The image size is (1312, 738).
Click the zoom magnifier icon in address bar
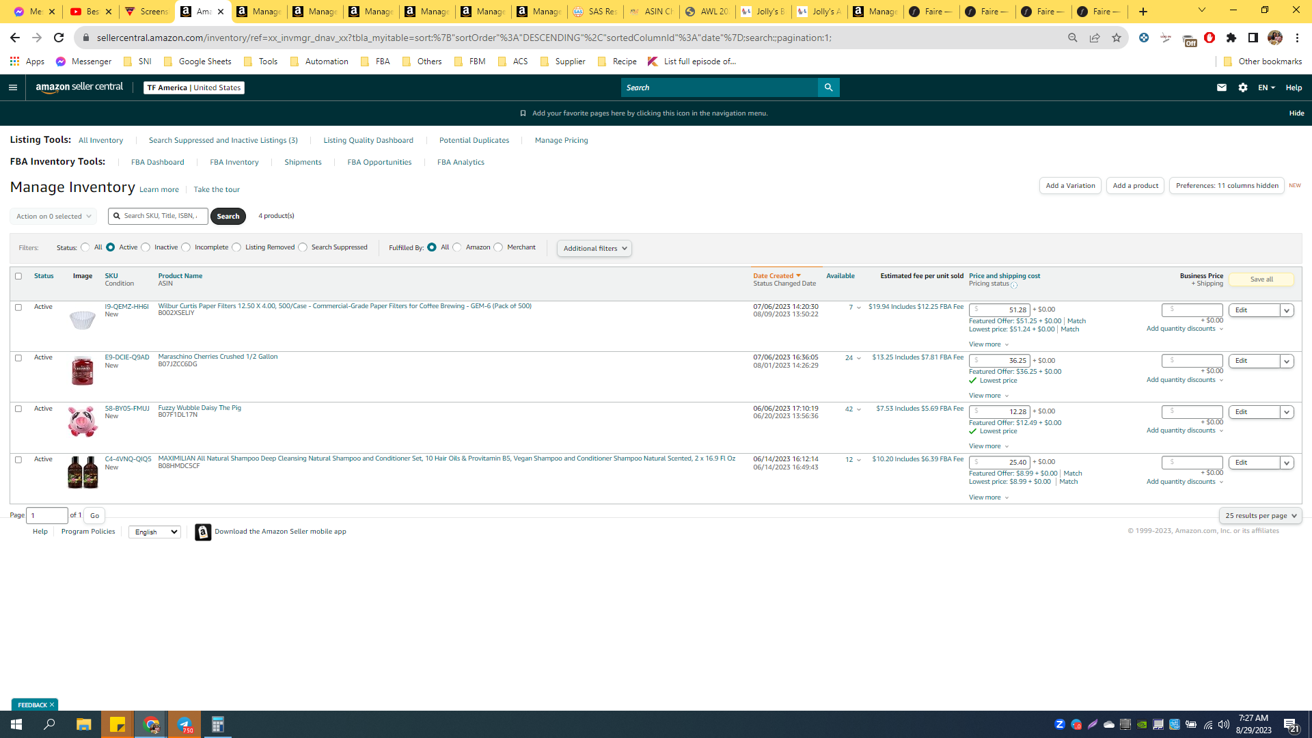[x=1073, y=38]
